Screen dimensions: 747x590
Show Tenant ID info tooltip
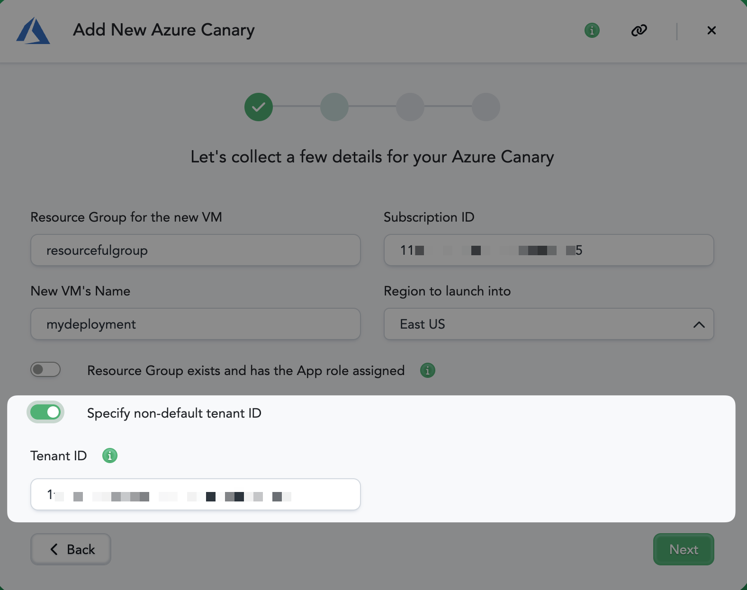pyautogui.click(x=110, y=456)
